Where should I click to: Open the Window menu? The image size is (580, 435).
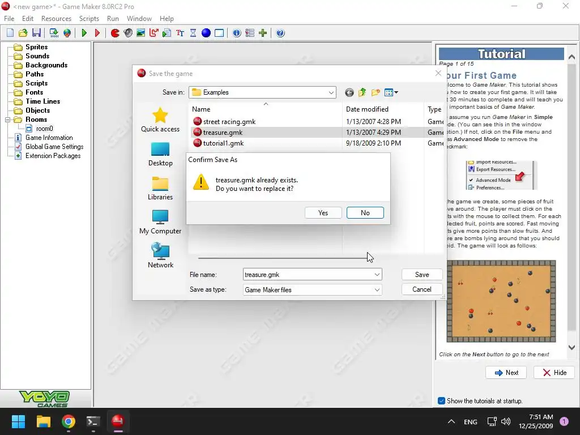click(139, 19)
